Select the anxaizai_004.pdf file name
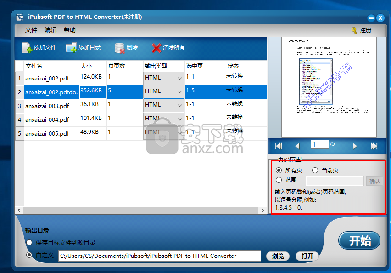This screenshot has width=391, height=273. (x=47, y=119)
